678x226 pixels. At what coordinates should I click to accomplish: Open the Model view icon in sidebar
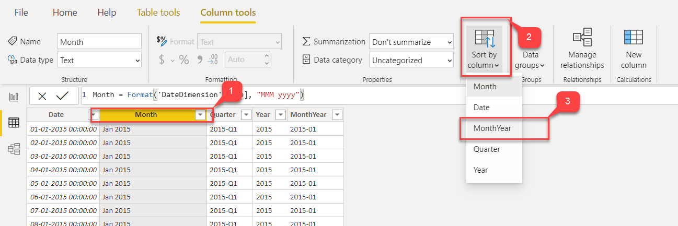coord(14,149)
